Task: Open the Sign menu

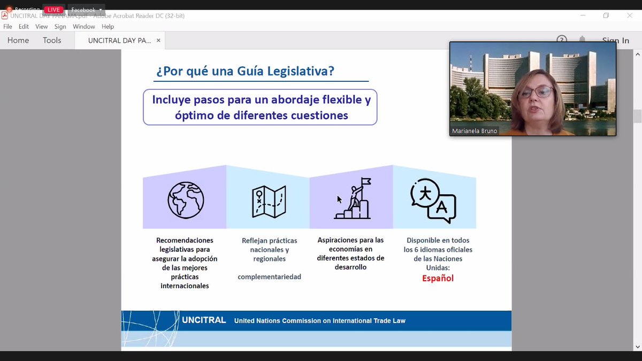Action: pos(60,27)
